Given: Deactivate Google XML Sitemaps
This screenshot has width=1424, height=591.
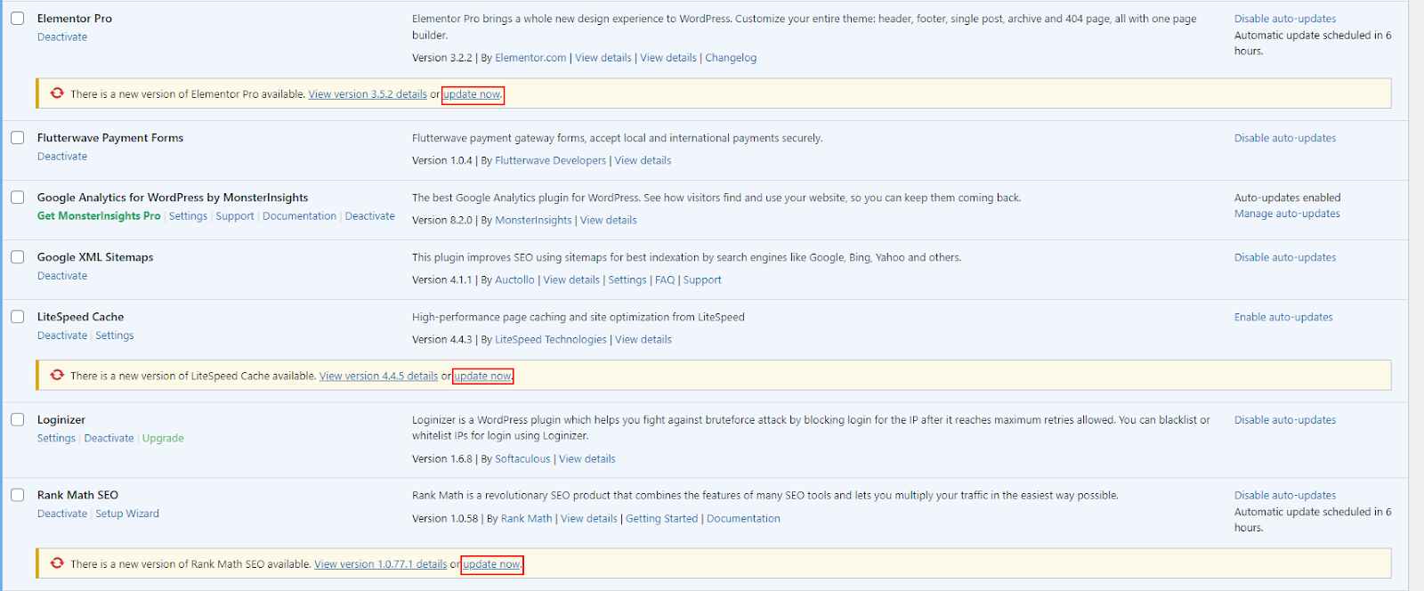Looking at the screenshot, I should point(62,276).
